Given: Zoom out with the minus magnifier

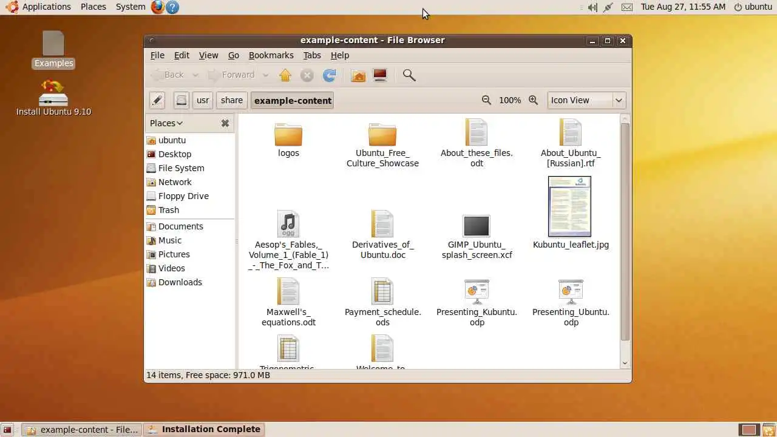Looking at the screenshot, I should 486,100.
